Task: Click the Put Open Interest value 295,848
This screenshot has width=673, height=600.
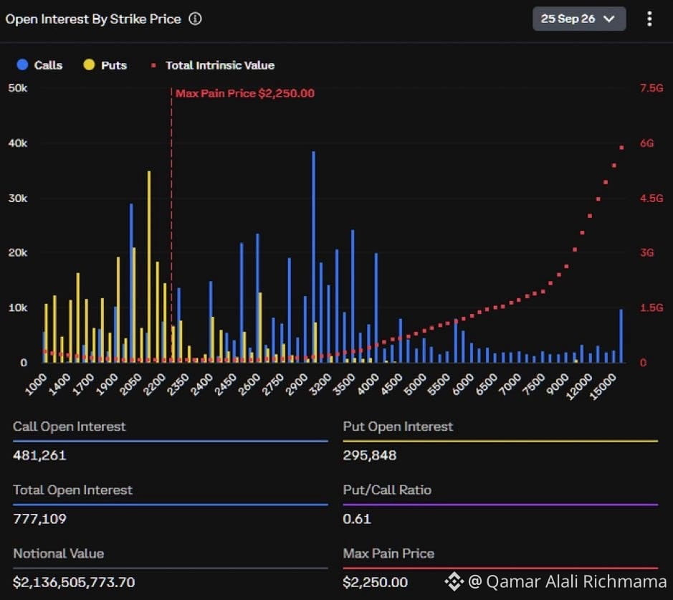Action: pyautogui.click(x=370, y=455)
